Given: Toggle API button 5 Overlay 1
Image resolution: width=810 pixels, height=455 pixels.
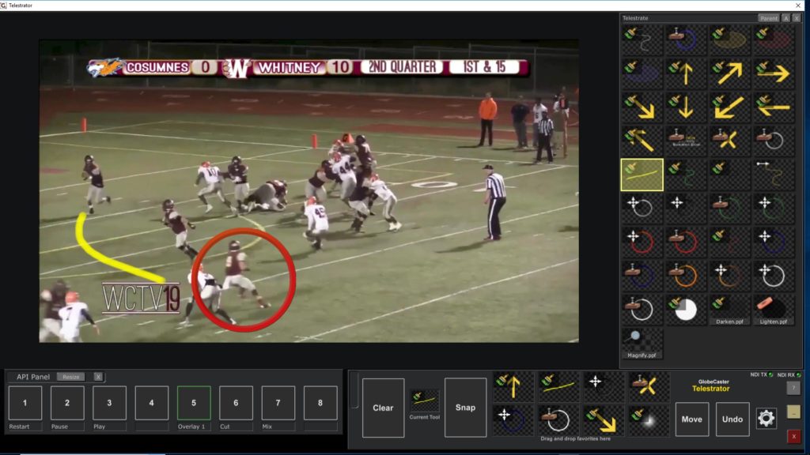Looking at the screenshot, I should [194, 403].
